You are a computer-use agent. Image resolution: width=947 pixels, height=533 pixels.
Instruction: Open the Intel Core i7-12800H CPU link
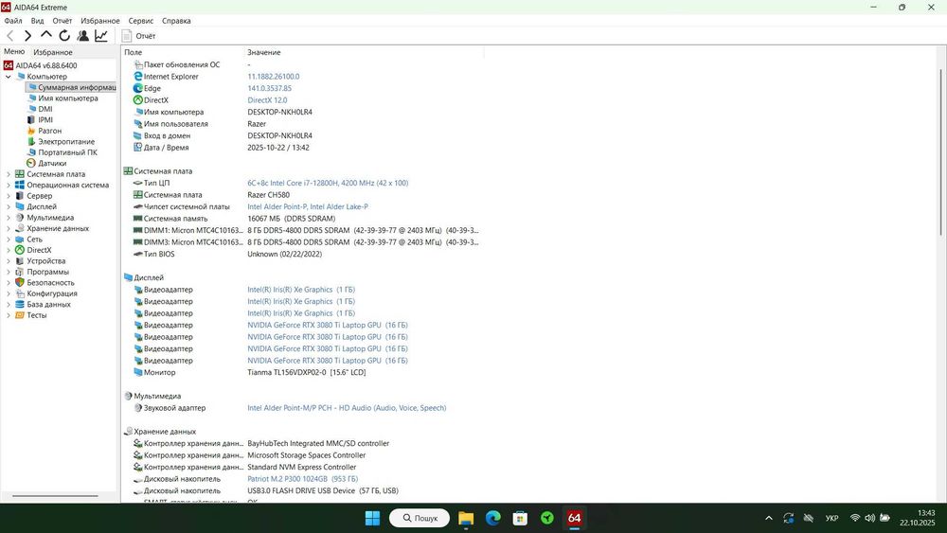click(x=328, y=183)
